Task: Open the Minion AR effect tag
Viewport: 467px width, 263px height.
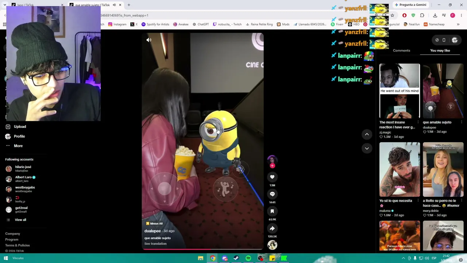Action: coord(154,224)
